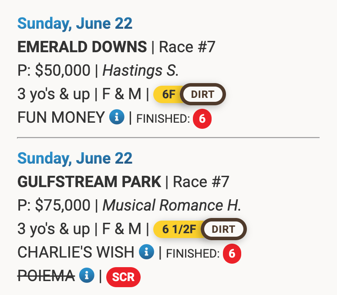This screenshot has width=337, height=295.
Task: Open the EMERALD DOWNS track name
Action: (x=82, y=47)
